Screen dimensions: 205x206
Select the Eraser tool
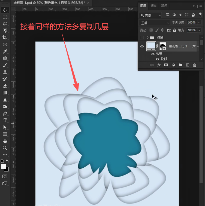coord(5,86)
